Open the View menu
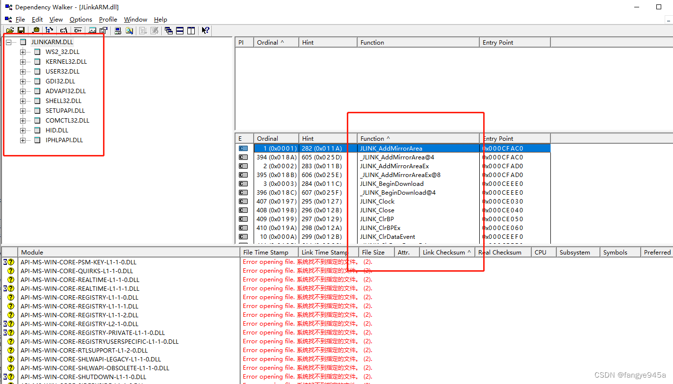Viewport: 673px width, 384px height. pyautogui.click(x=56, y=20)
